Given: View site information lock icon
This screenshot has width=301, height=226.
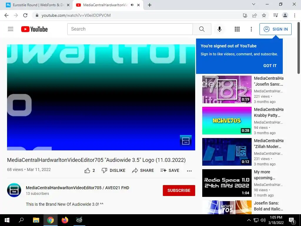Looking at the screenshot, I should (x=37, y=15).
